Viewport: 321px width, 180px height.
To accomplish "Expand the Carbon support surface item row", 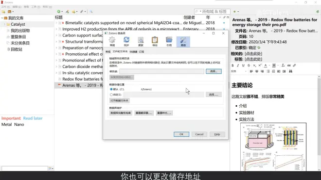I will point(56,35).
